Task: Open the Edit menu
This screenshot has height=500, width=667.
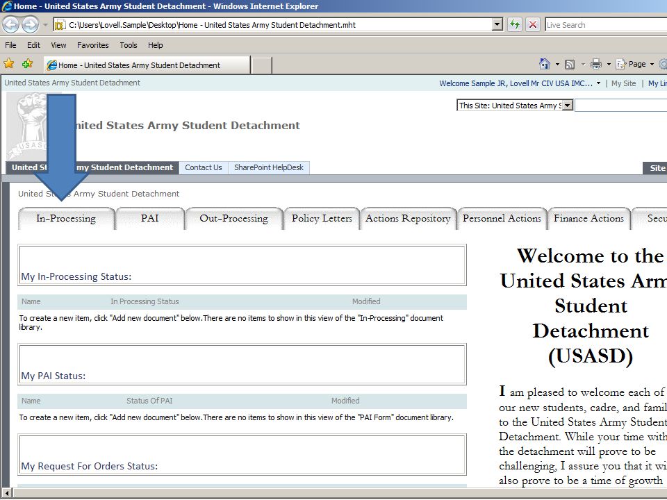Action: pyautogui.click(x=33, y=45)
